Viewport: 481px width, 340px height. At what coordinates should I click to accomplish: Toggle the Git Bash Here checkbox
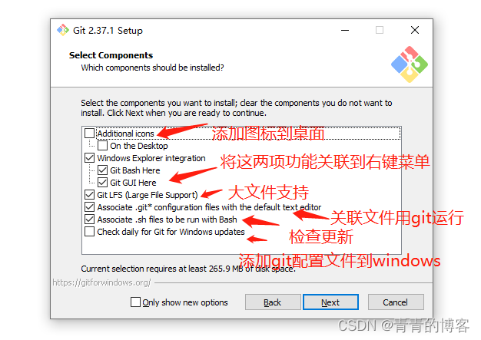102,170
